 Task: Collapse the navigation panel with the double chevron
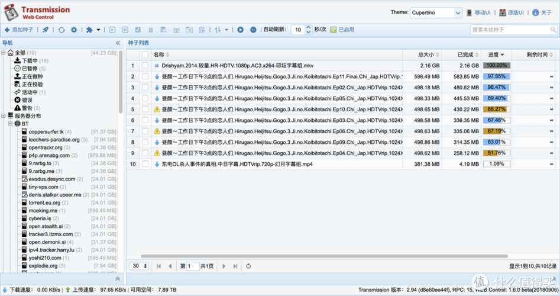tap(118, 43)
